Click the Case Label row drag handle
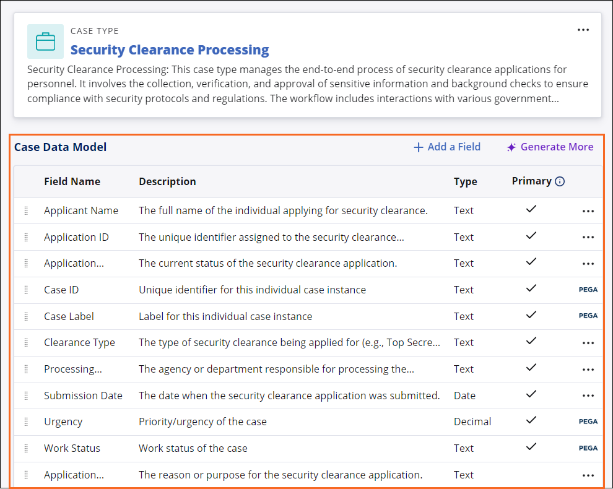Viewport: 613px width, 489px height. tap(26, 316)
